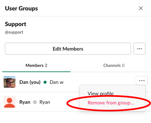151x123 pixels.
Task: Click the Dan w display name
Action: 56,82
